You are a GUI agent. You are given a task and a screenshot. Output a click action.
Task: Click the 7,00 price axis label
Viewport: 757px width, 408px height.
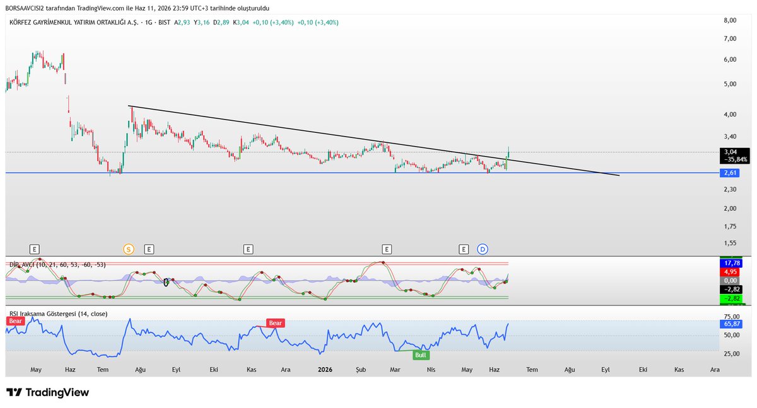730,38
